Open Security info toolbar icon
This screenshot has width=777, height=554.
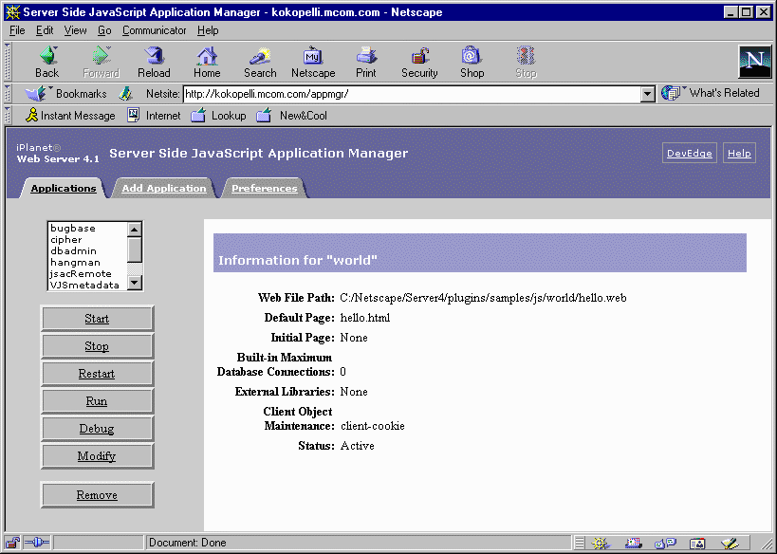[x=419, y=62]
